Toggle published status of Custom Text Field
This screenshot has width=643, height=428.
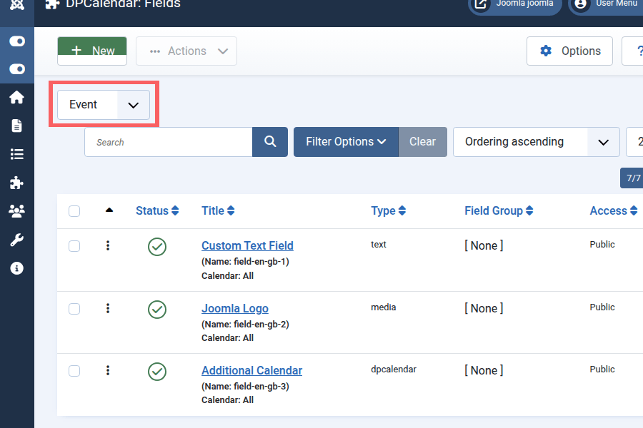pyautogui.click(x=157, y=247)
